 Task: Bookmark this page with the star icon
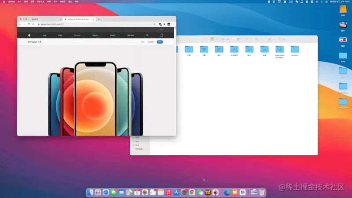point(154,24)
